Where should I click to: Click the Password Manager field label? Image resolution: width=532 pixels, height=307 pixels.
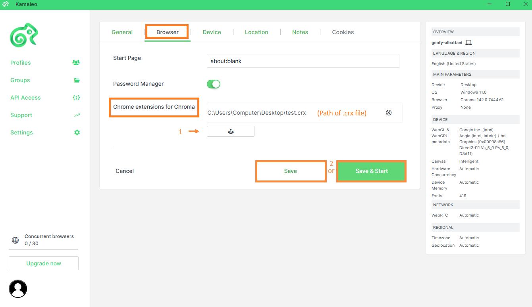139,84
